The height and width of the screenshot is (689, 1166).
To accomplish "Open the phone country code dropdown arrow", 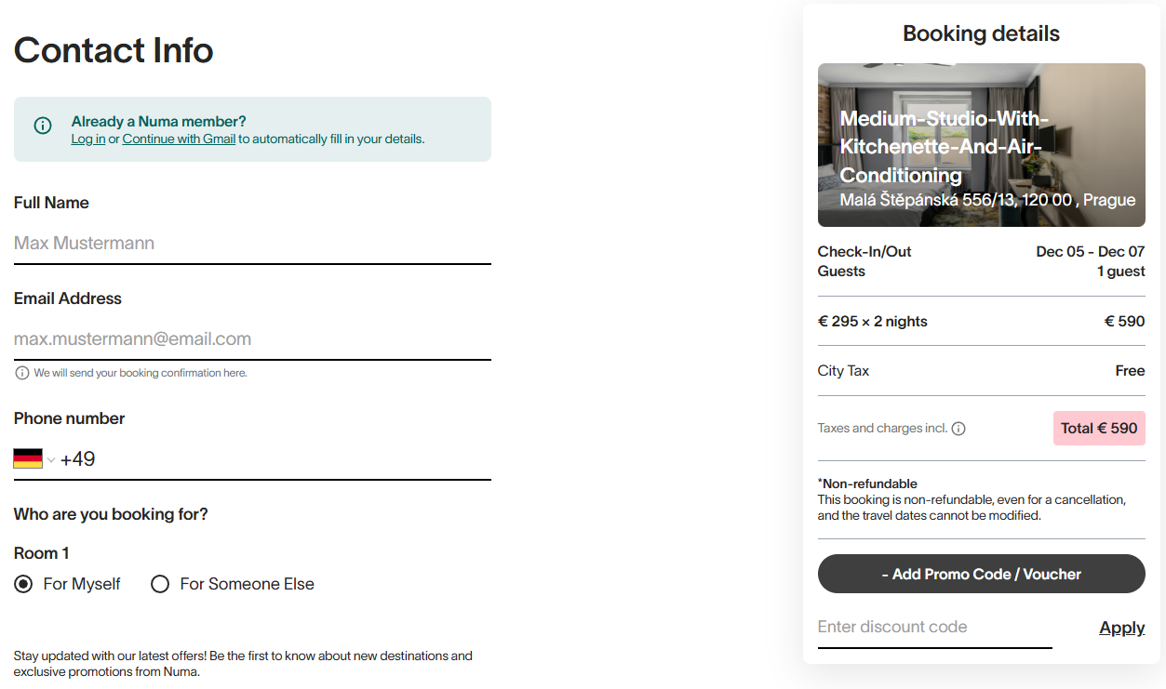I will click(x=51, y=459).
